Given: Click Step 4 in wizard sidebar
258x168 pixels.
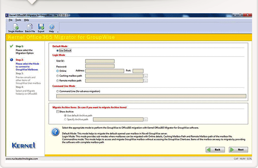Looking at the screenshot, I should coord(19,87).
